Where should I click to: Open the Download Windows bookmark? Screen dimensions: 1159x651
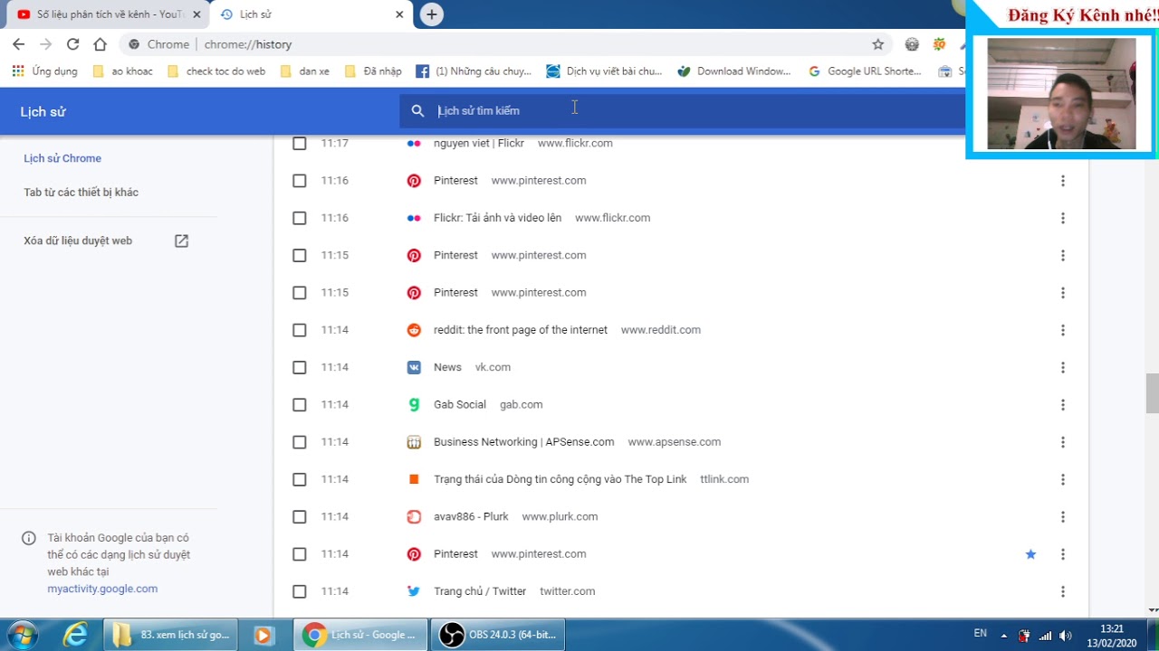[734, 71]
